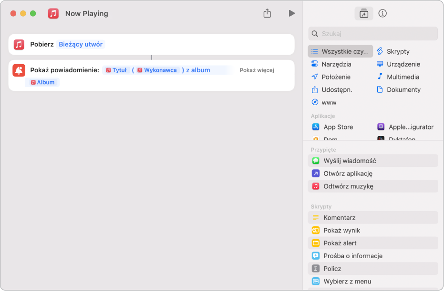This screenshot has height=291, width=444.
Task: Select the Urządzenie category
Action: click(398, 64)
